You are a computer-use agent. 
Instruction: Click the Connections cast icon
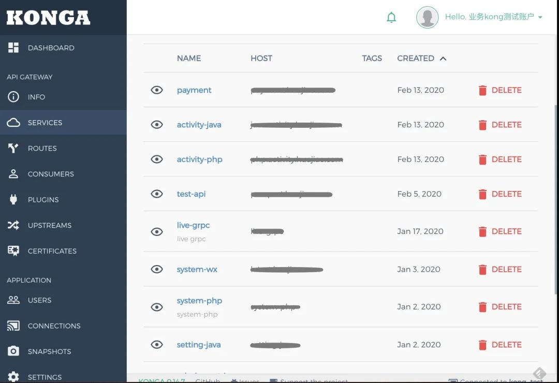(x=13, y=326)
